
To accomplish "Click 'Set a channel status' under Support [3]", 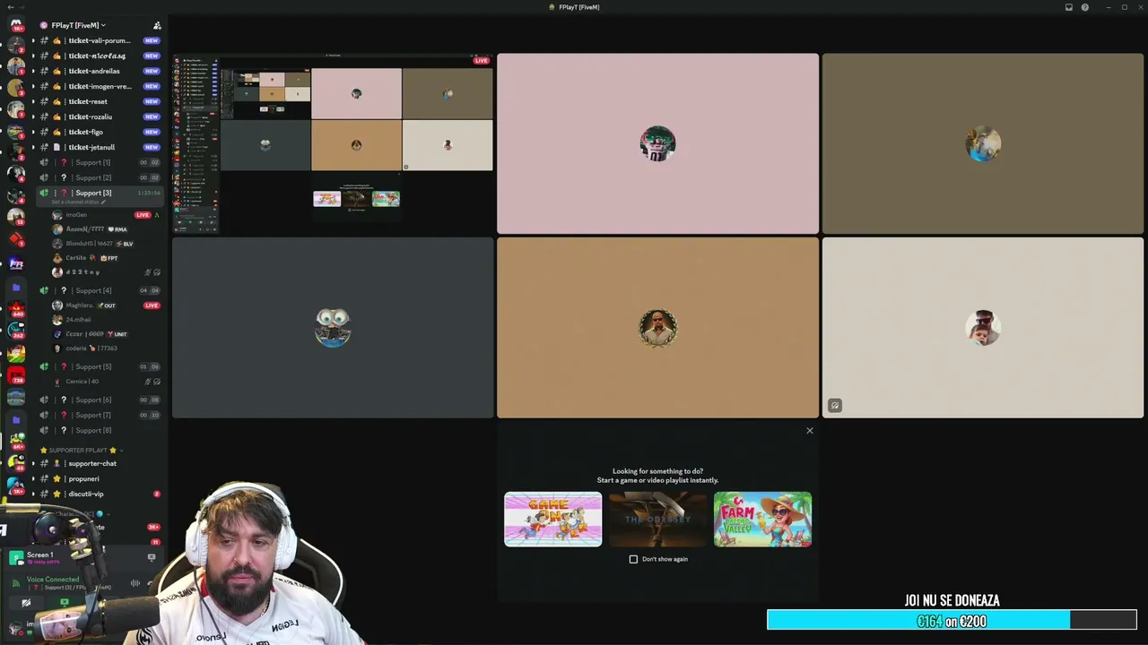I will pyautogui.click(x=78, y=202).
